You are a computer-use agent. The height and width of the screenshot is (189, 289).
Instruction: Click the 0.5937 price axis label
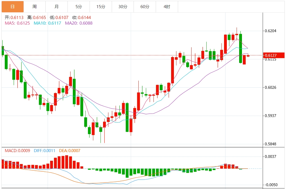(271, 115)
